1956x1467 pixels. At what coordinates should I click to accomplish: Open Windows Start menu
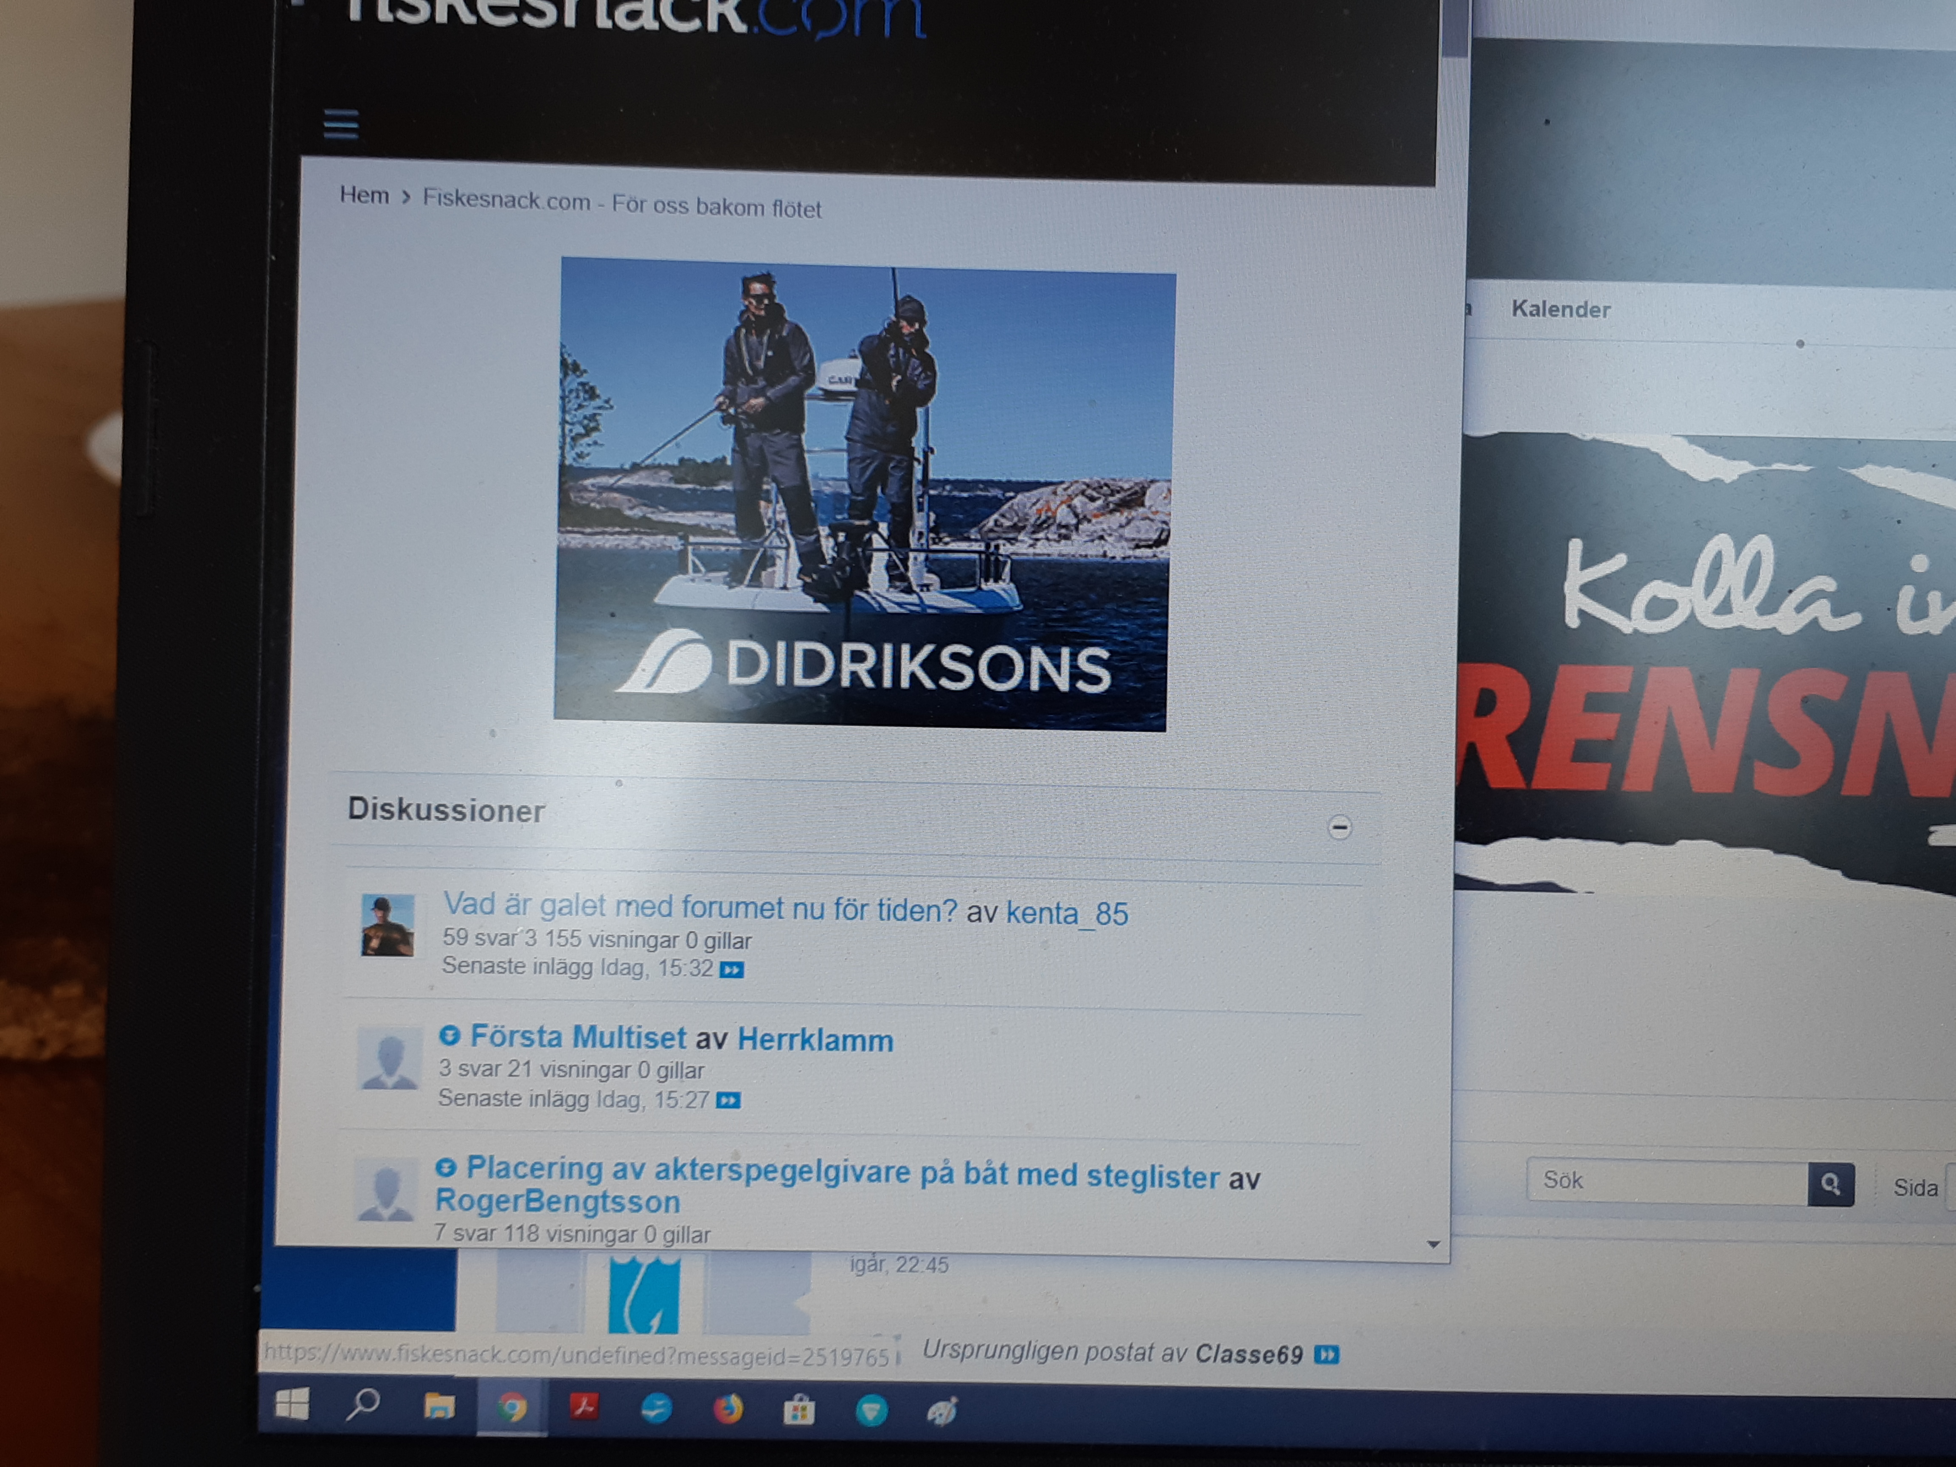click(292, 1403)
